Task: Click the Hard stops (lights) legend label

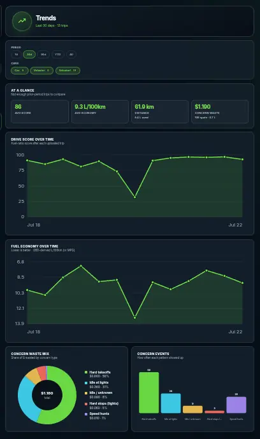Action: click(104, 403)
